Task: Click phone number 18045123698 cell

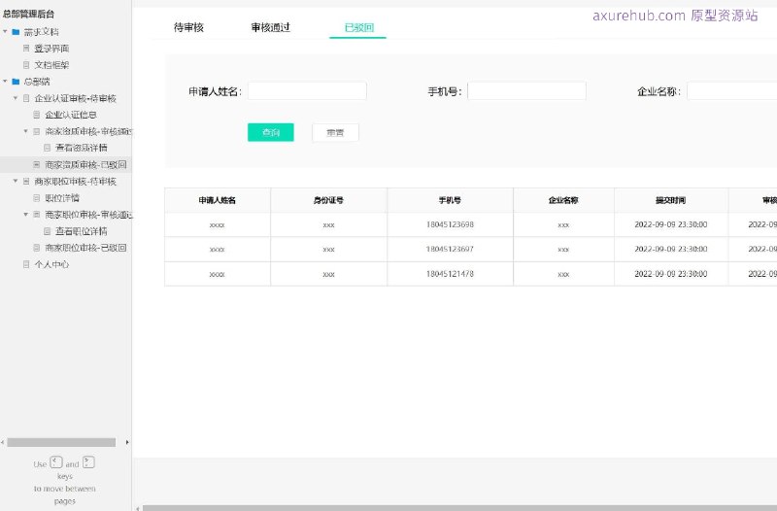Action: coord(450,224)
